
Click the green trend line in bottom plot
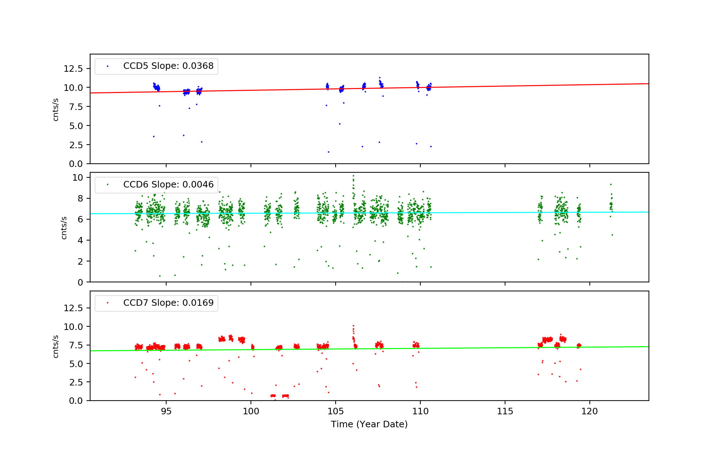pos(469,348)
